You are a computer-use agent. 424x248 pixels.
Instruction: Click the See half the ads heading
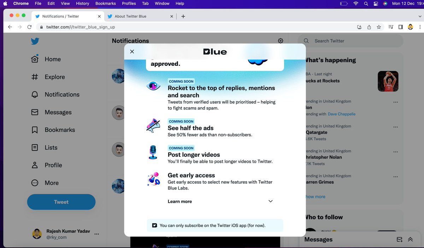(x=191, y=128)
